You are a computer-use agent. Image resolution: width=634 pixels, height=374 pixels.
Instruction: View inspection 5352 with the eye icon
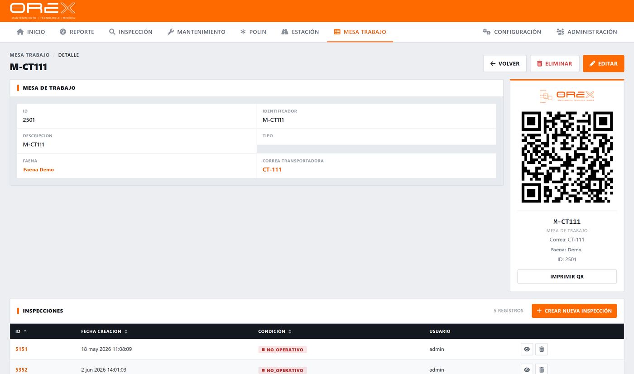(527, 369)
